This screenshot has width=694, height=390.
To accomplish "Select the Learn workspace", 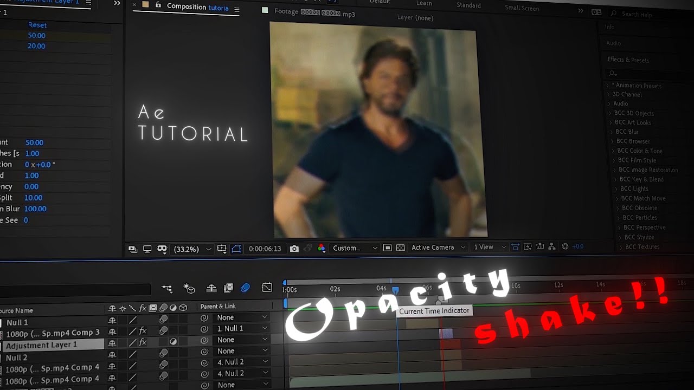I will point(424,3).
